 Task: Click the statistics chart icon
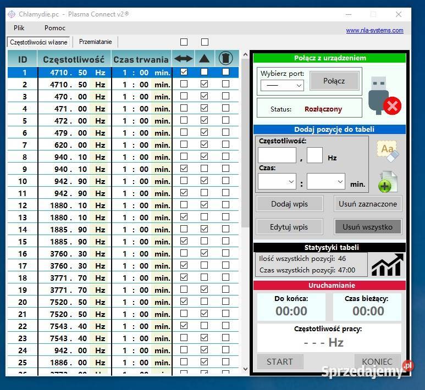(387, 265)
